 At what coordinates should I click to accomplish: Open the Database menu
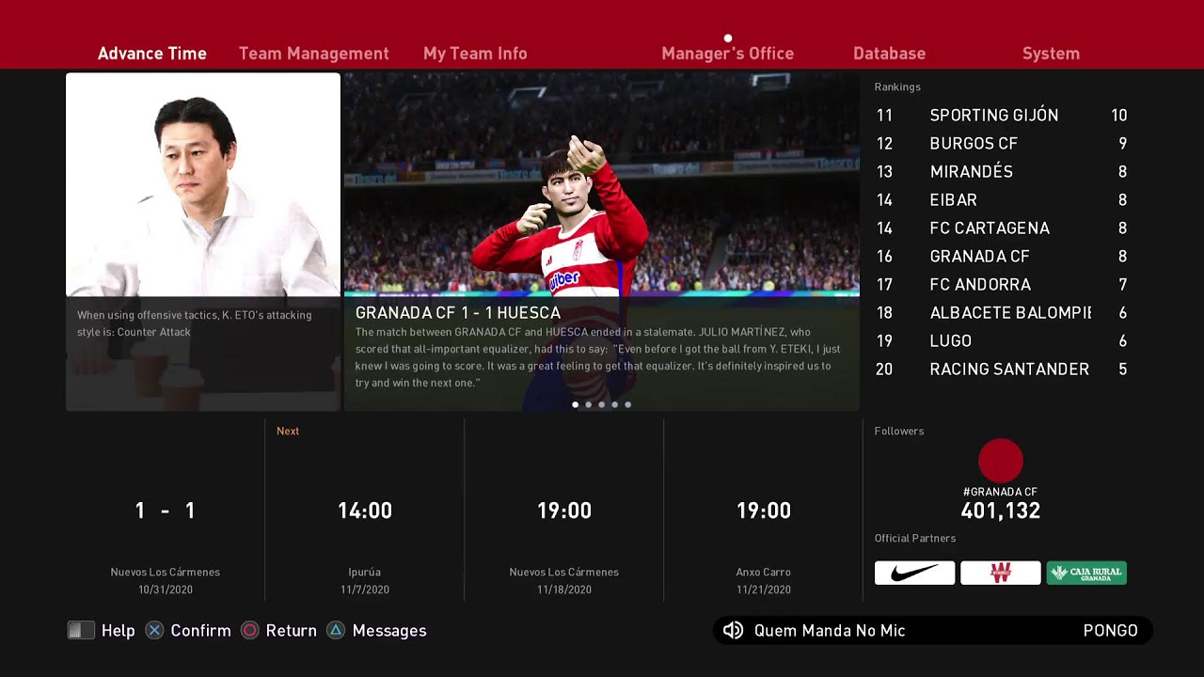pos(889,54)
